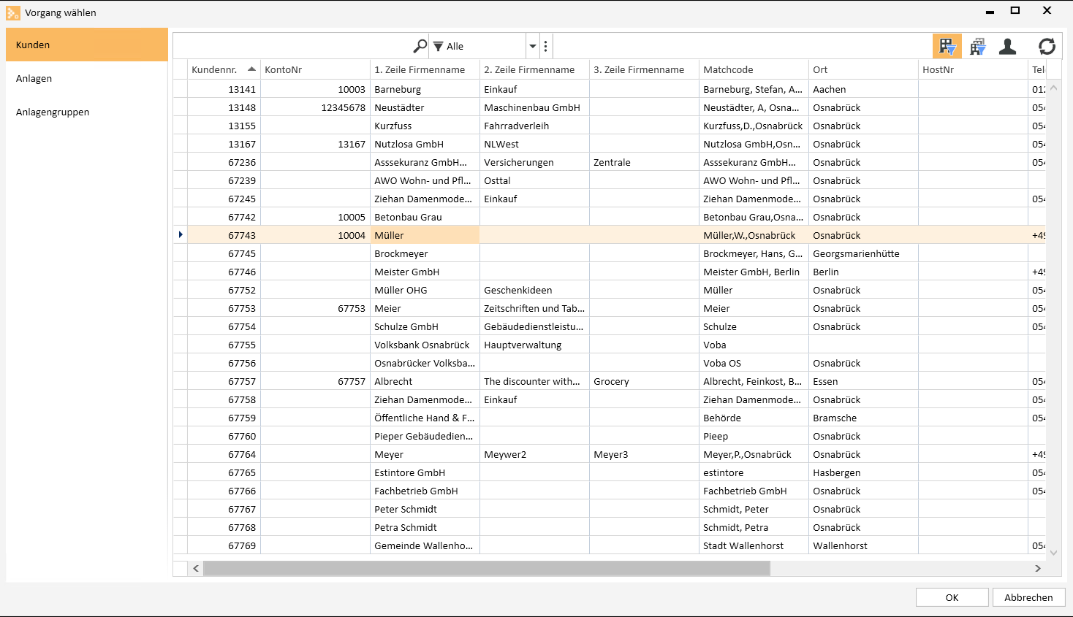1073x617 pixels.
Task: Click the Grocery cell
Action: [x=644, y=381]
